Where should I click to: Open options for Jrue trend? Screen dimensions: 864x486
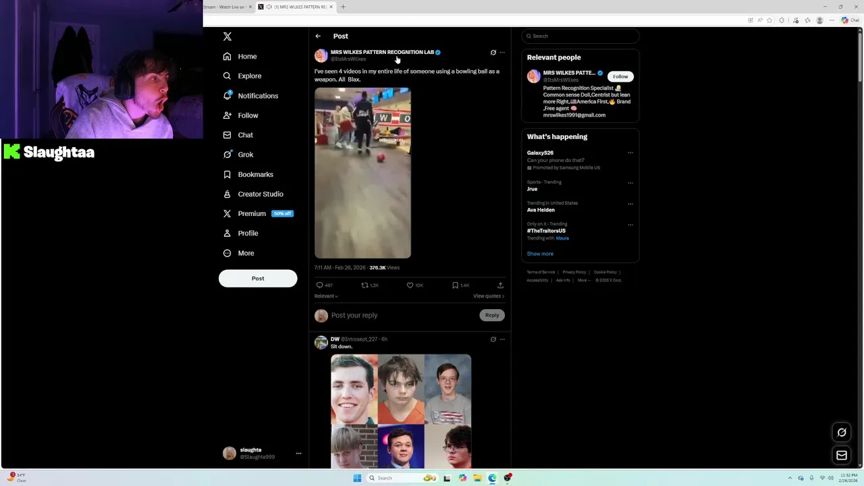tap(630, 182)
